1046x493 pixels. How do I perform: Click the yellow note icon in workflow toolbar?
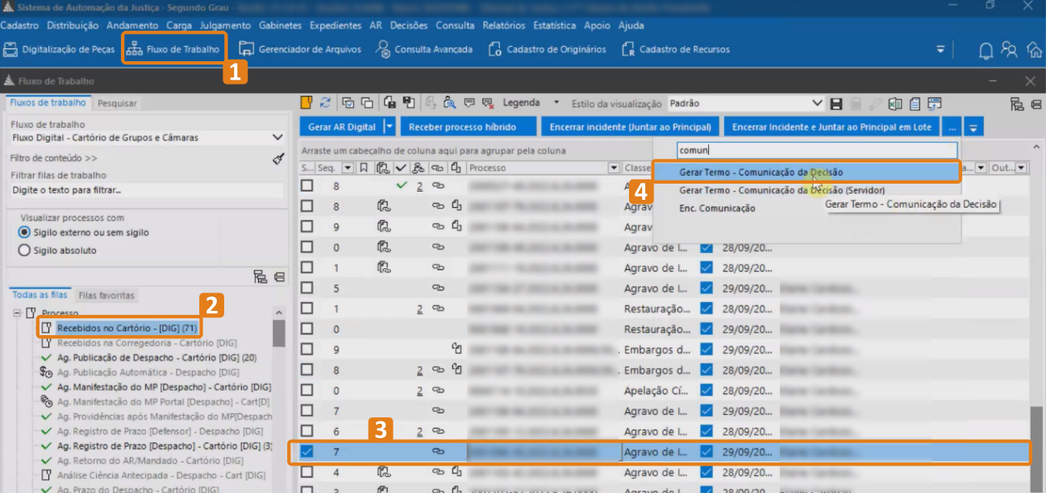pos(306,103)
